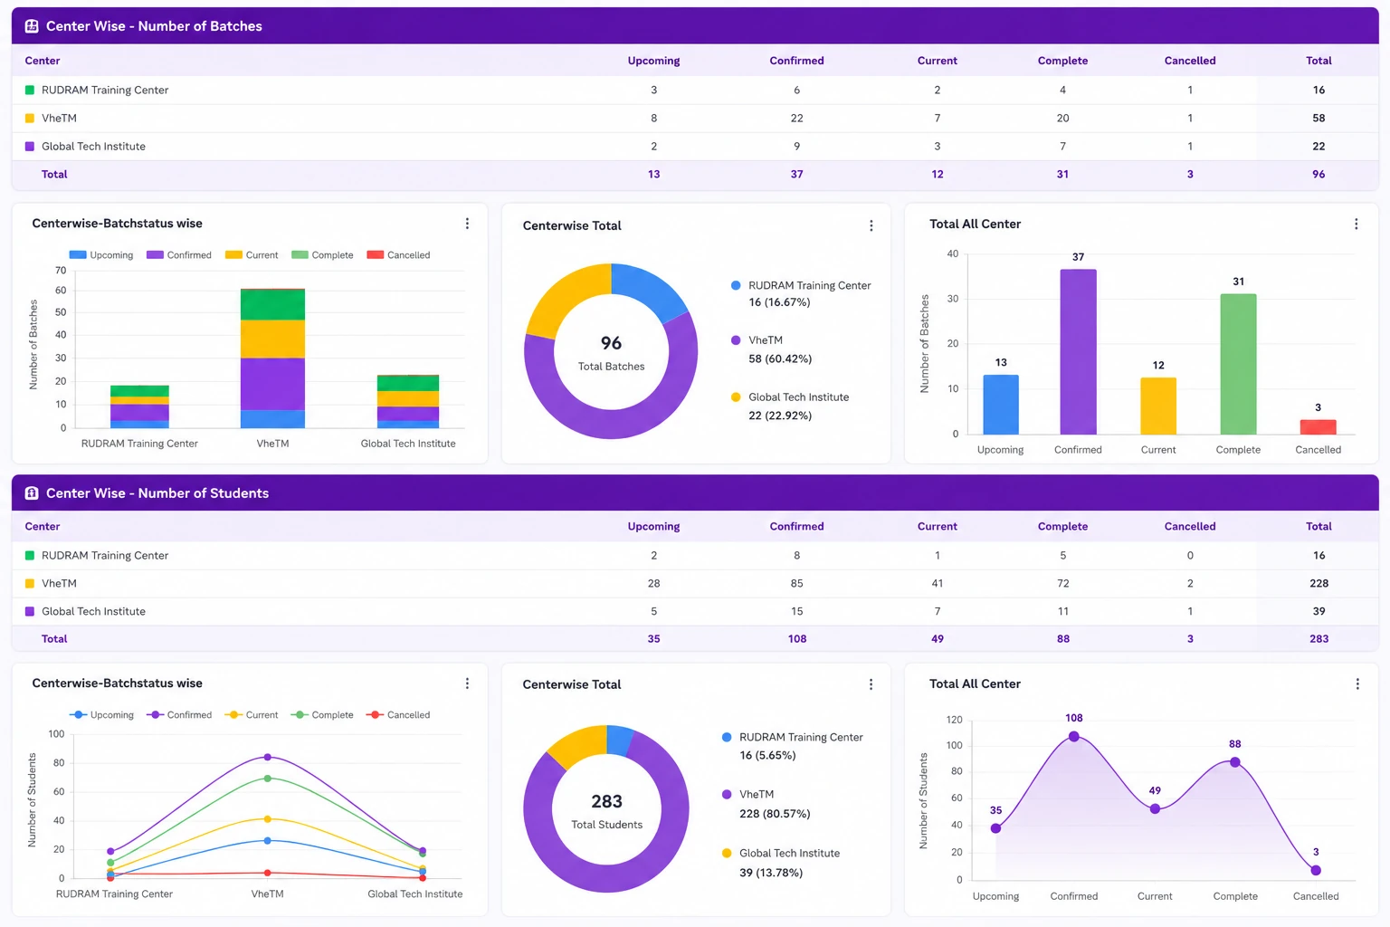This screenshot has width=1390, height=927.
Task: Click the 37 confirmed batches total cell
Action: pyautogui.click(x=796, y=174)
